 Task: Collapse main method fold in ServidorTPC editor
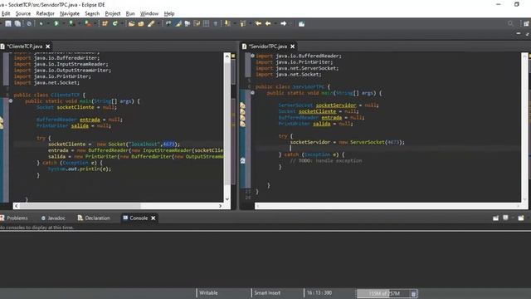coord(252,92)
